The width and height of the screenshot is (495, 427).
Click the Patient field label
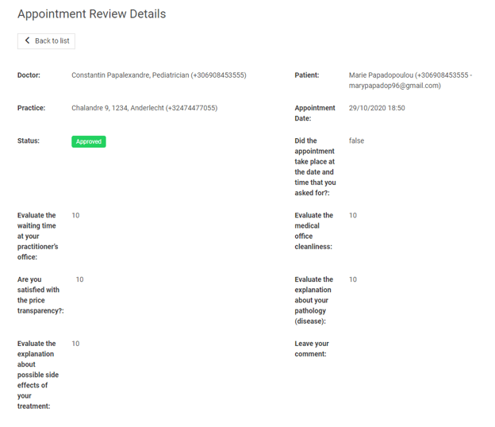307,75
